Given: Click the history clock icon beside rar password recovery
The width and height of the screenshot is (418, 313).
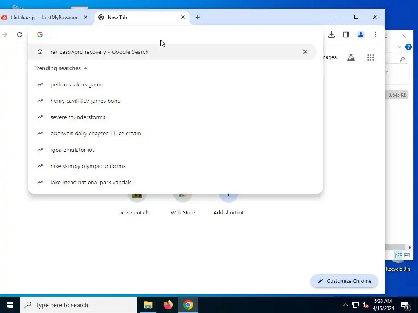Looking at the screenshot, I should coord(40,52).
